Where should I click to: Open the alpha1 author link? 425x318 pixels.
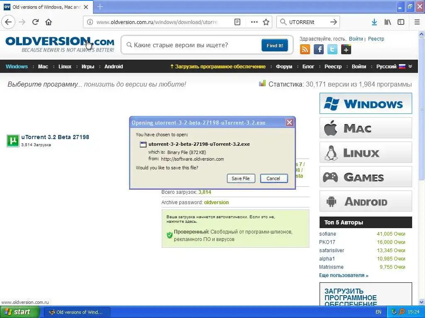(327, 258)
